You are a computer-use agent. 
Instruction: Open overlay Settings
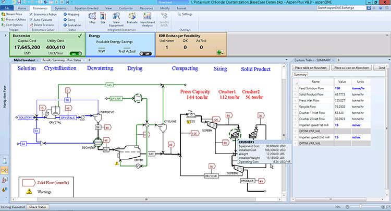(x=185, y=14)
